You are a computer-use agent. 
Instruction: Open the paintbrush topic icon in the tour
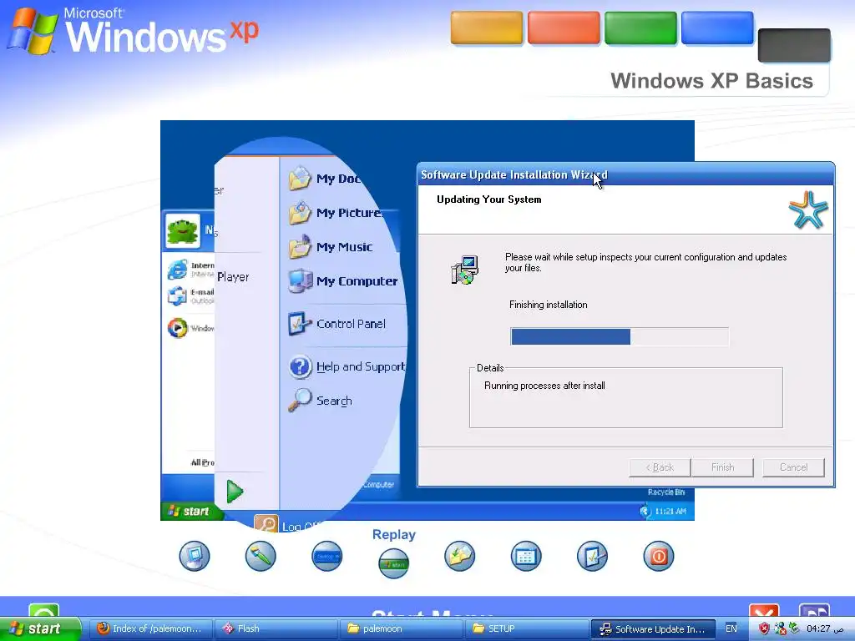click(261, 556)
